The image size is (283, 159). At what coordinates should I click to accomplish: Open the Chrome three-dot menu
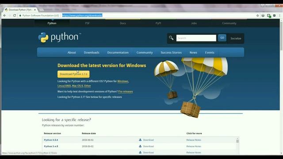(280, 15)
